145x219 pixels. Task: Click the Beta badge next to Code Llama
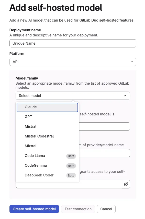coord(71,156)
